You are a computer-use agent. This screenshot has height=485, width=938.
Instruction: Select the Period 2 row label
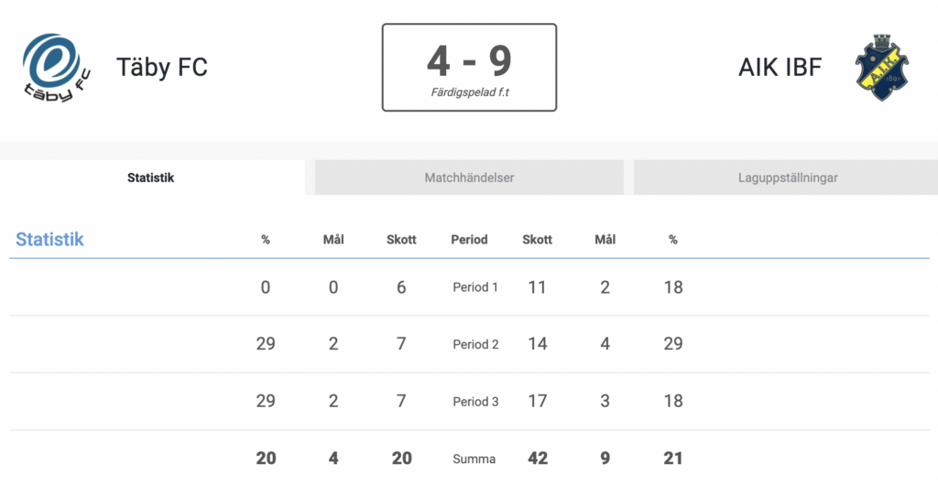475,345
